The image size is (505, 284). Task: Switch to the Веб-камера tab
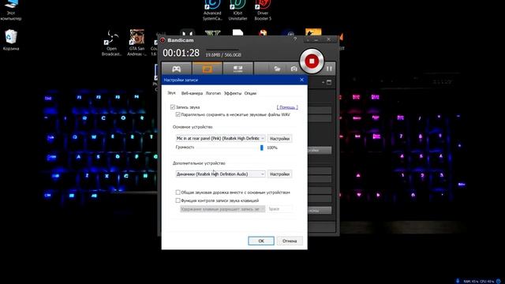[192, 93]
